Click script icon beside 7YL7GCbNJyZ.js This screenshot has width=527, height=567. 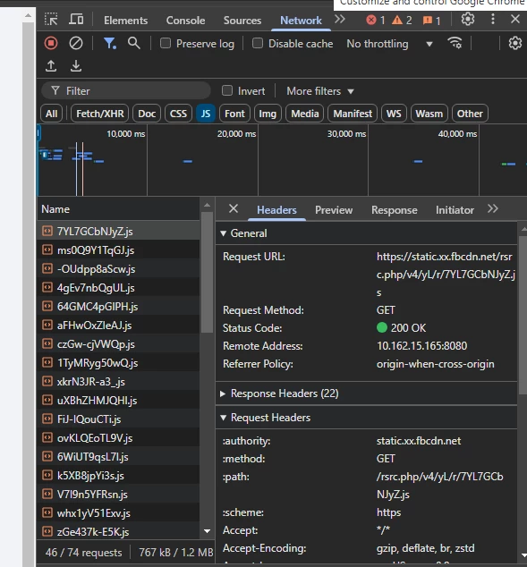(47, 231)
